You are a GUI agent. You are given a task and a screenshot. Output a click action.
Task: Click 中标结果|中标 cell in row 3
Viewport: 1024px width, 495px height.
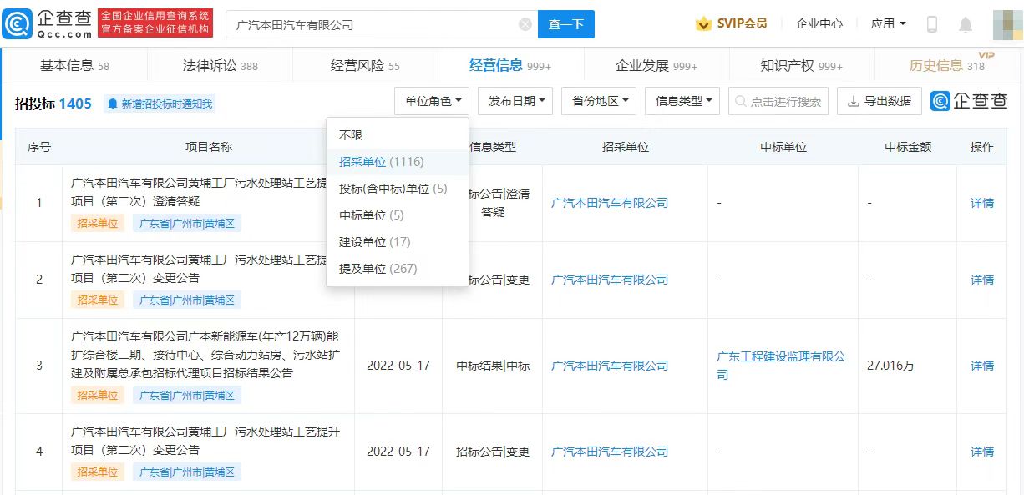[x=493, y=366]
